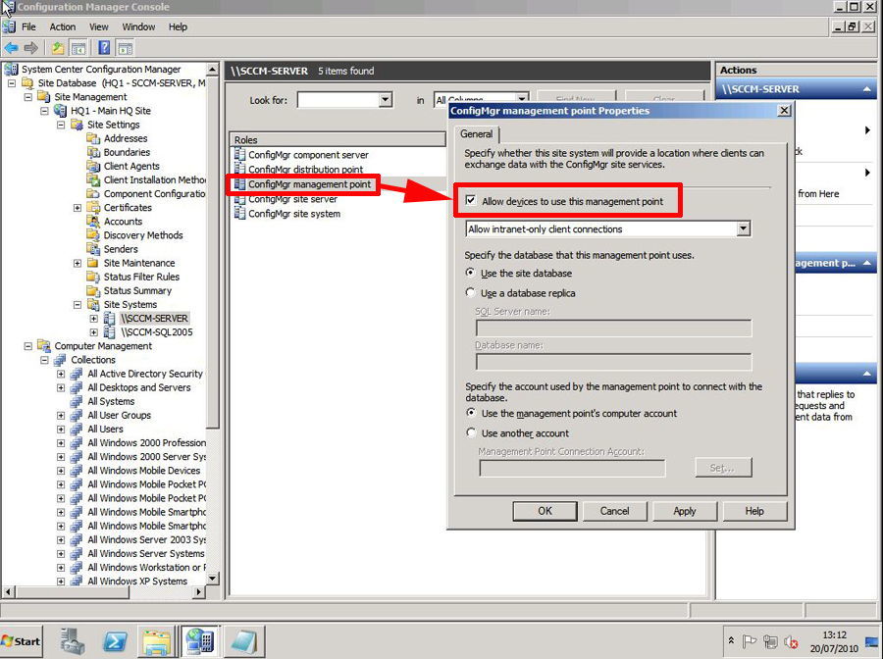This screenshot has width=883, height=659.
Task: Click Apply in the Properties dialog
Action: tap(684, 511)
